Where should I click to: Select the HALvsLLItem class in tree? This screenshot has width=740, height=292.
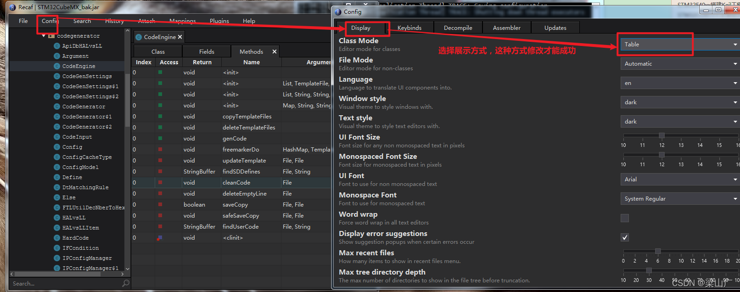click(x=80, y=228)
